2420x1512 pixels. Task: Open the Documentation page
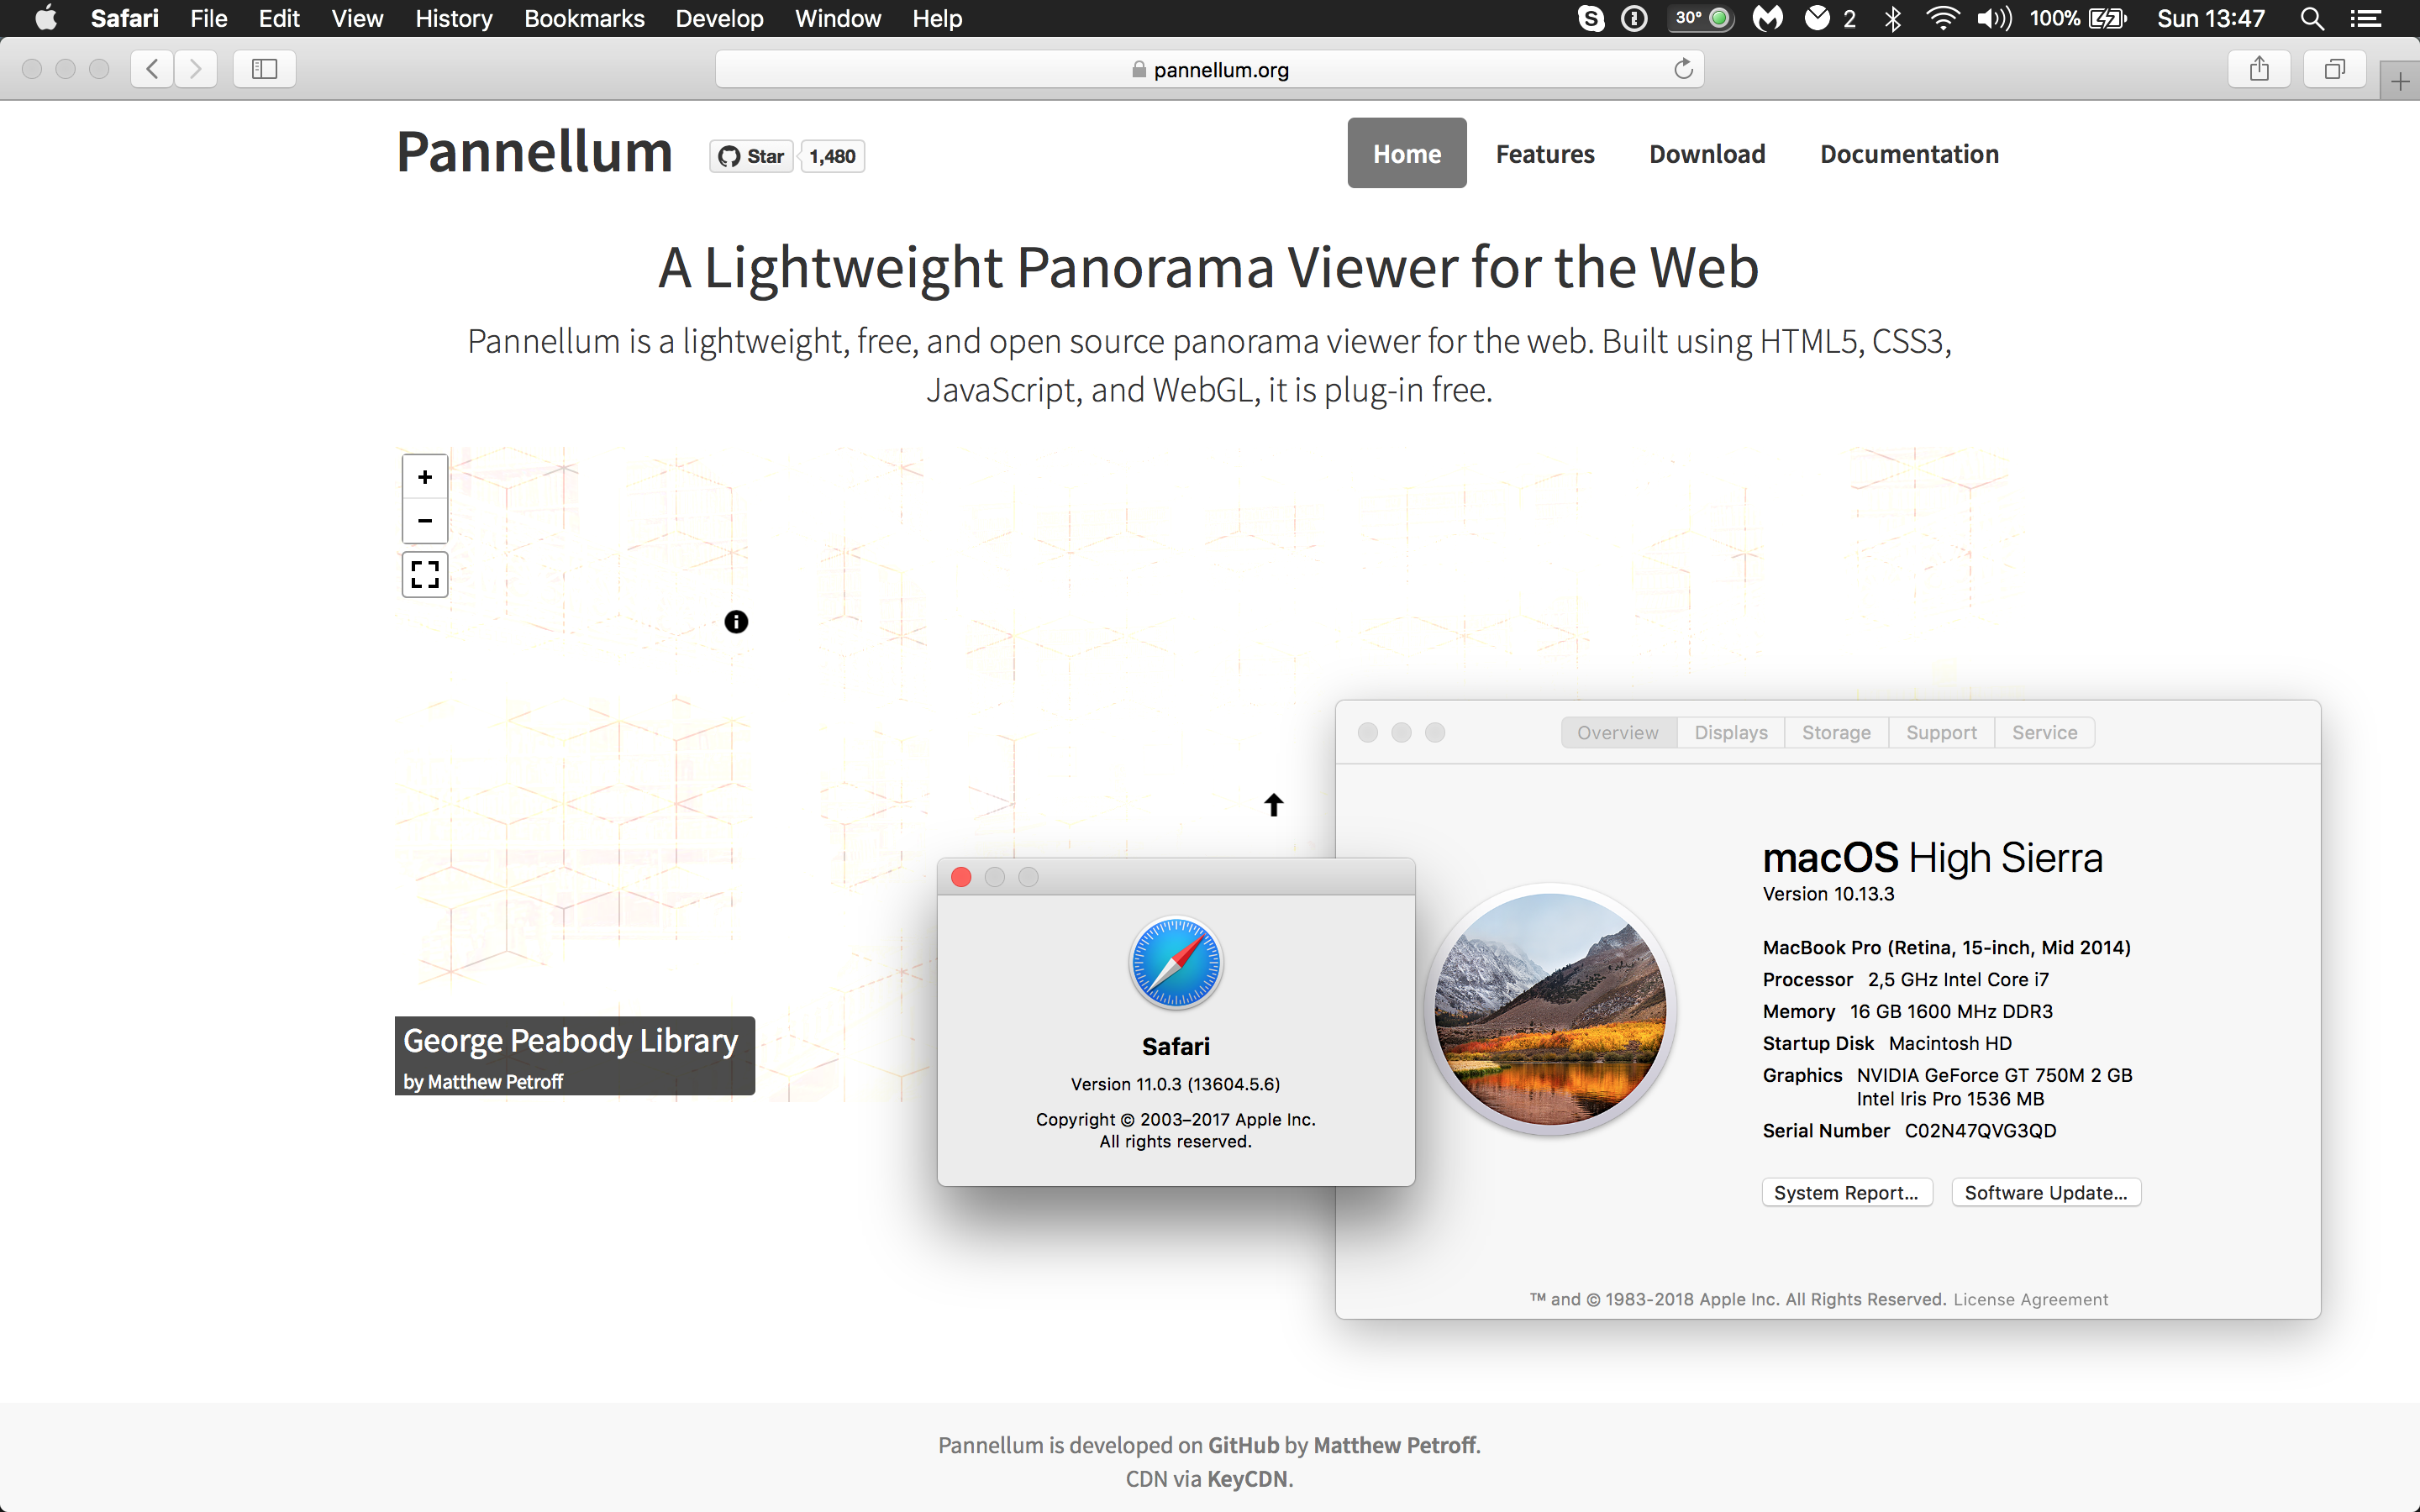click(x=1909, y=153)
